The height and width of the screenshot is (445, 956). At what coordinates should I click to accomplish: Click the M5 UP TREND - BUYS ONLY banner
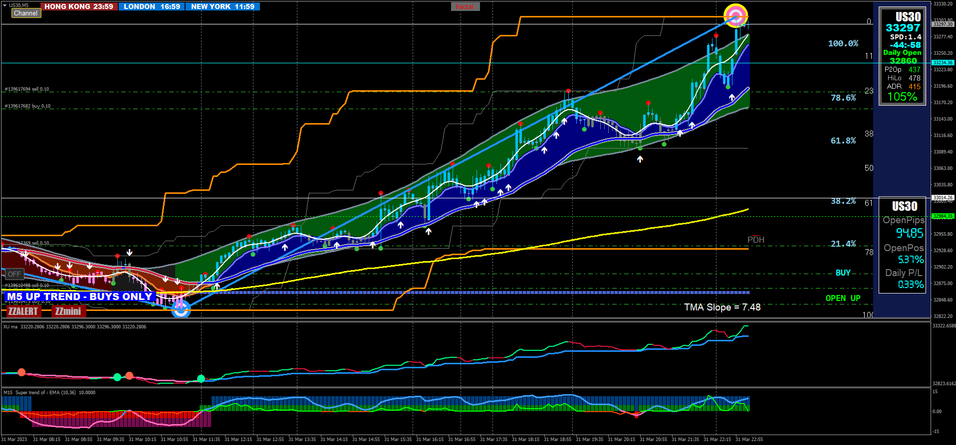coord(79,297)
